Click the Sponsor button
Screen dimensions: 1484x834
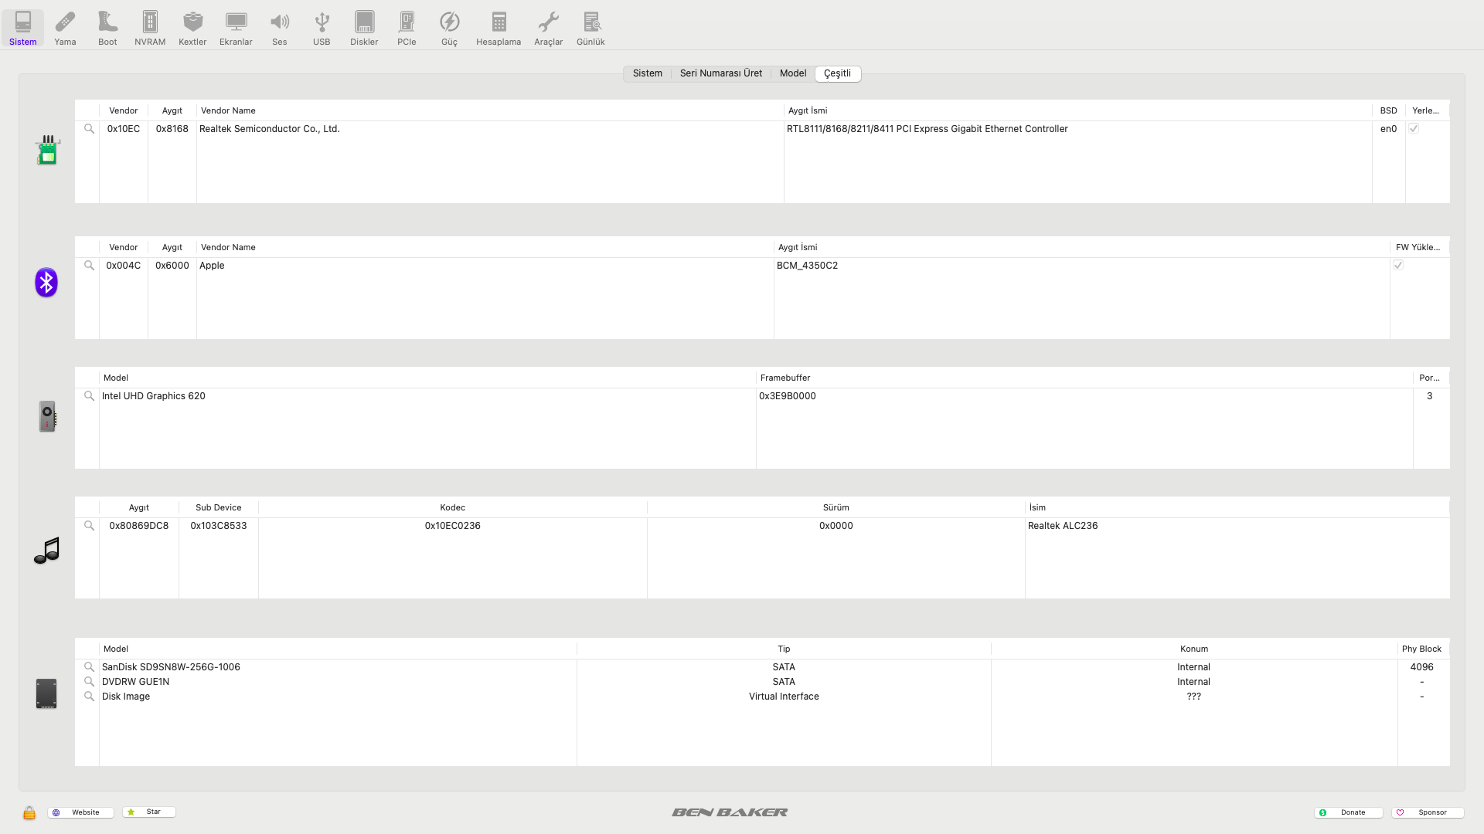(1427, 812)
